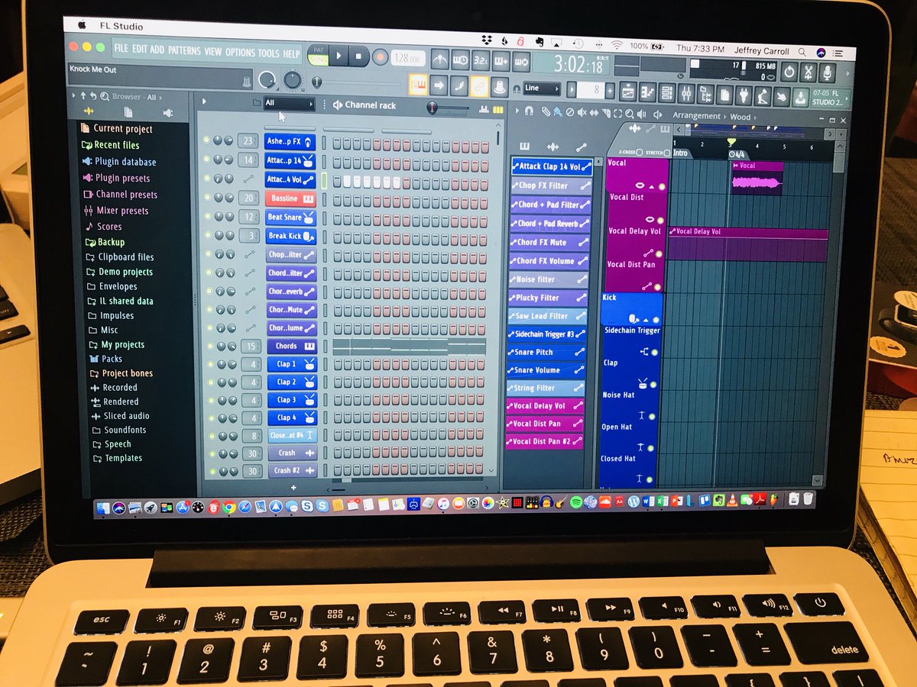Open the Line snap mode dropdown

543,88
